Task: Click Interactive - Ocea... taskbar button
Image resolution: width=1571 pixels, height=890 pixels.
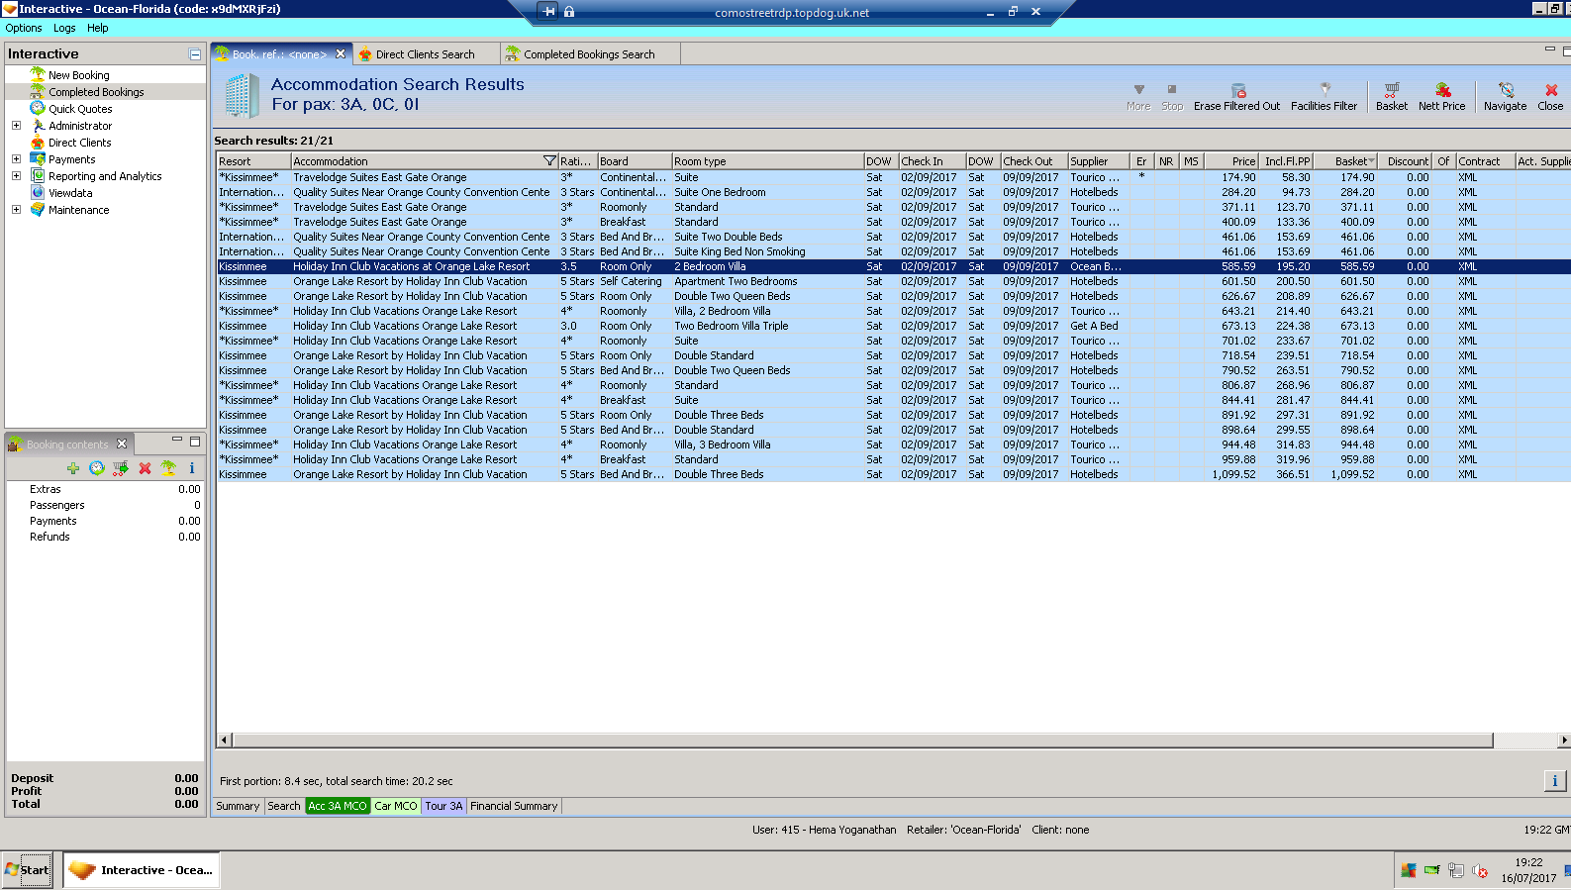Action: coord(142,870)
